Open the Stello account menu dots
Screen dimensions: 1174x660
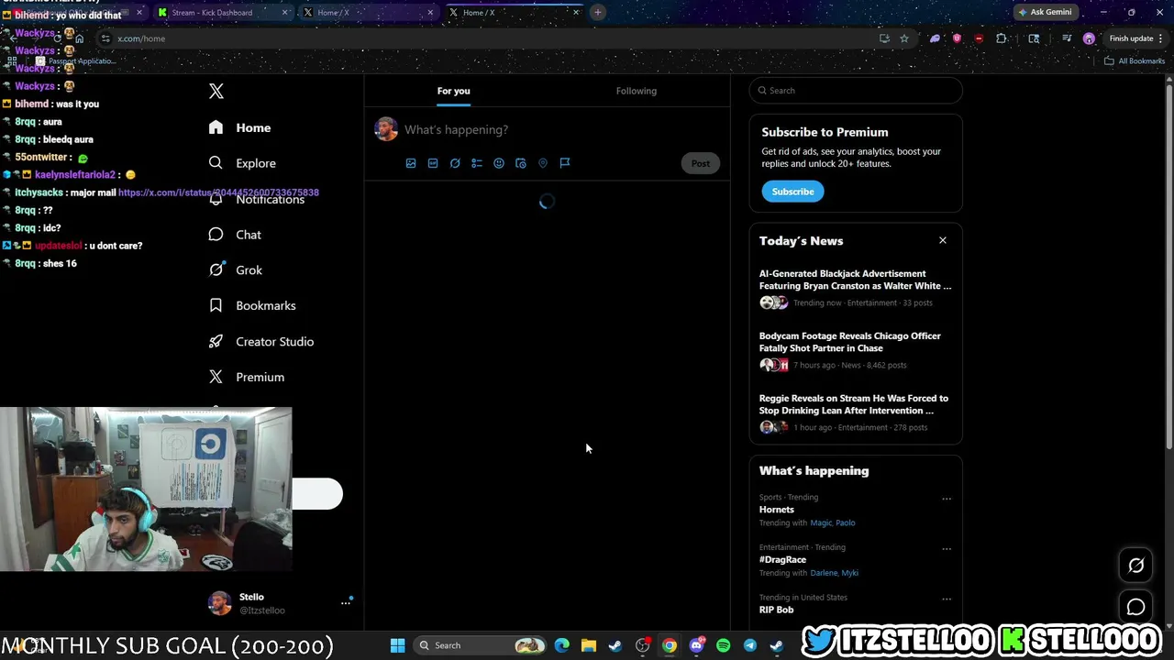[x=346, y=602]
